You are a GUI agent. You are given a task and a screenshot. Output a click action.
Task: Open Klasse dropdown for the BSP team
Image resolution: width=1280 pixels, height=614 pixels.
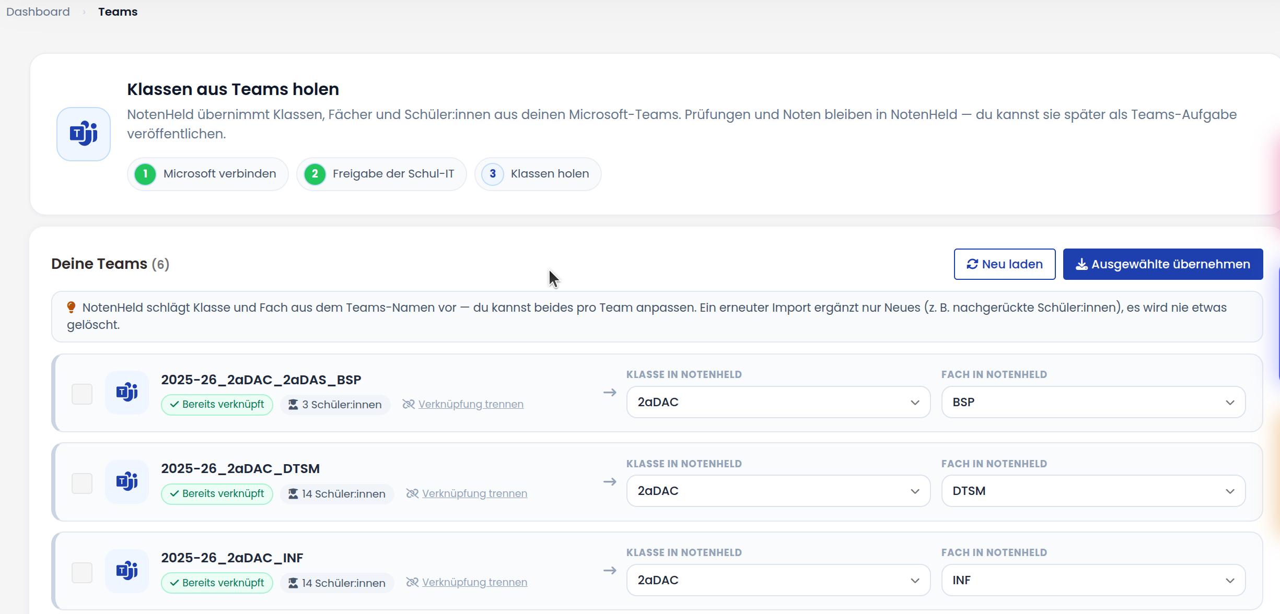tap(778, 402)
